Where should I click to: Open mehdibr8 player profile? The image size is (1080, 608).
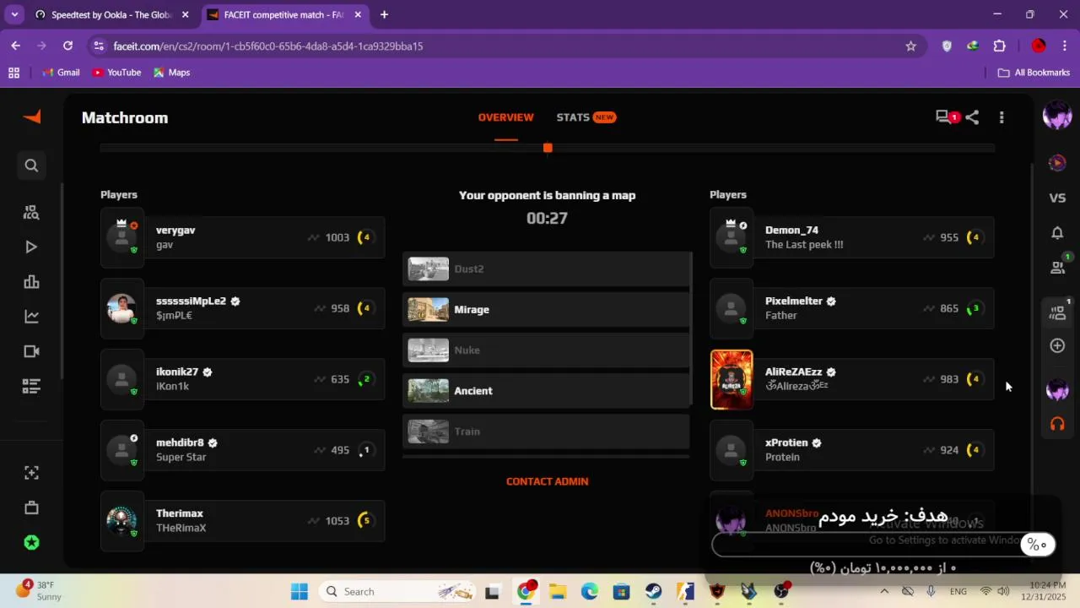click(x=242, y=450)
